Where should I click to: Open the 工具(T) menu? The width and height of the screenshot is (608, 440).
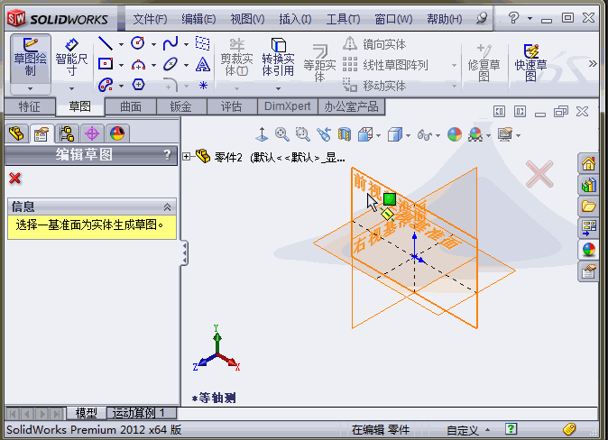pyautogui.click(x=343, y=19)
